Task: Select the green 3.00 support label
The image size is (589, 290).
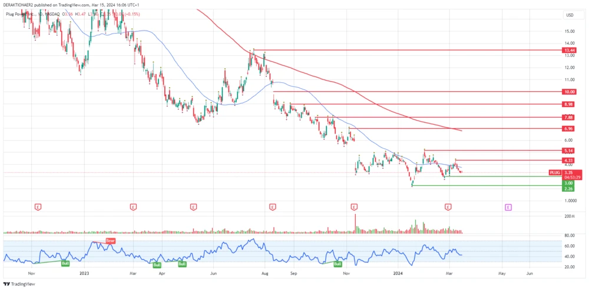Action: [568, 183]
